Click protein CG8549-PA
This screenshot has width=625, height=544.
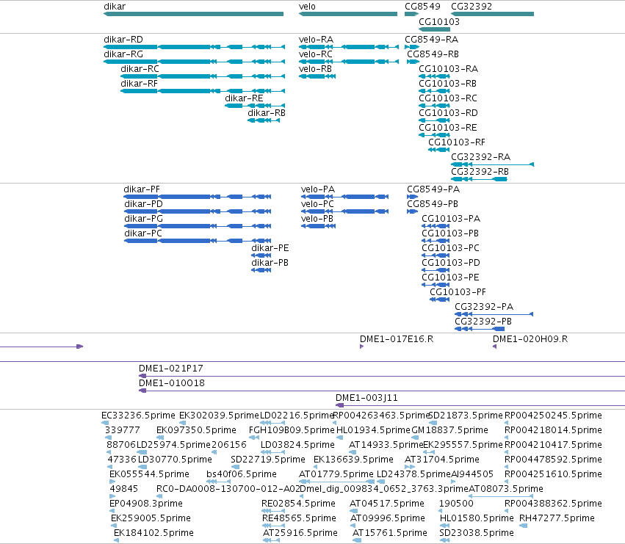click(x=413, y=197)
